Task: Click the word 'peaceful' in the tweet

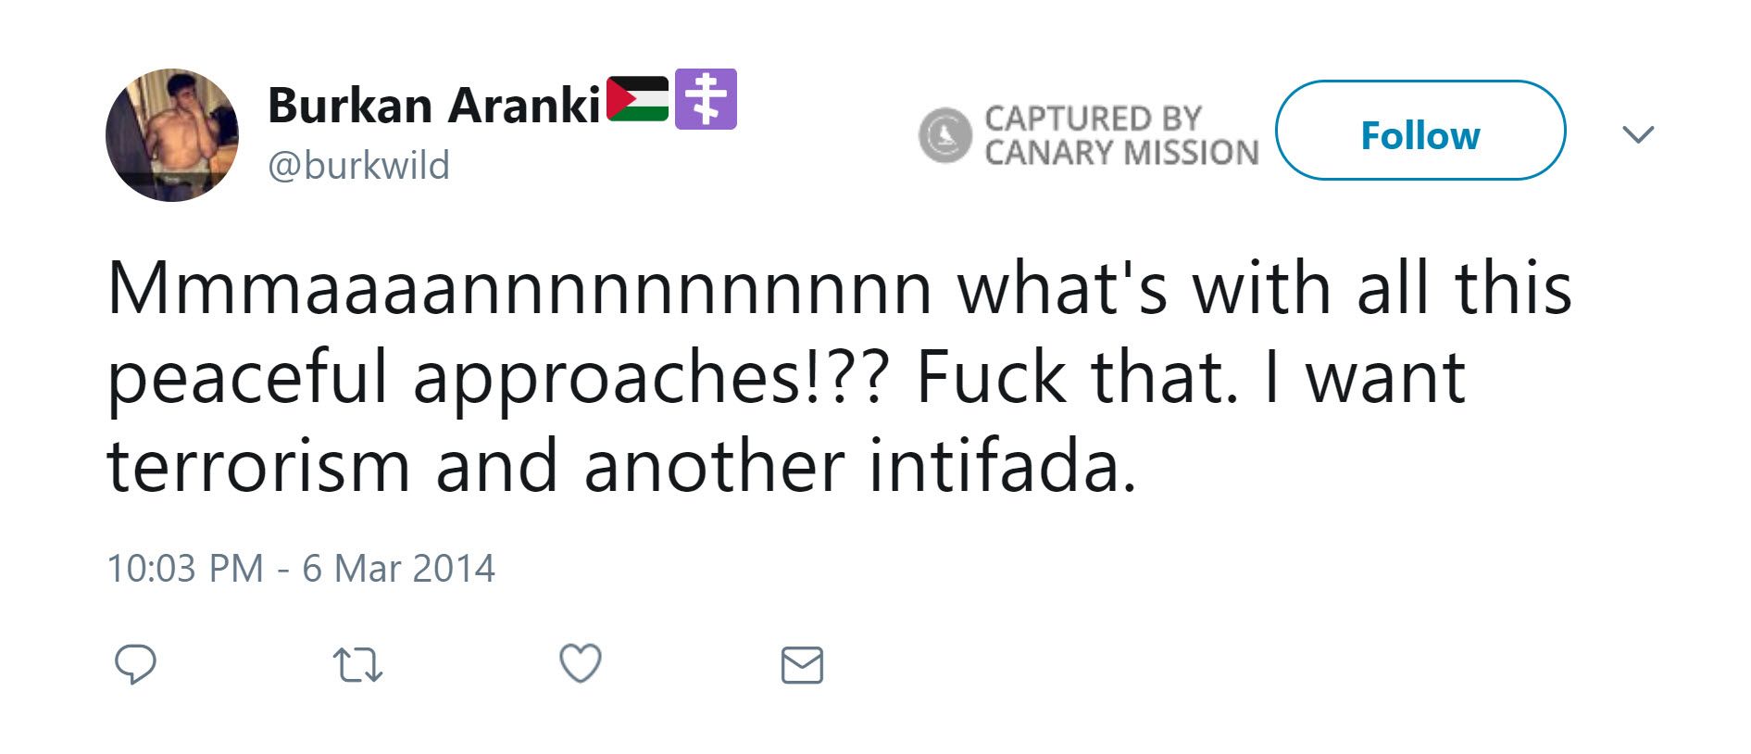Action: 247,379
